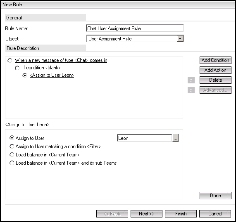Choose 'Assign to User matching a condition' option
Screen dimensions: 236x222
(12, 146)
